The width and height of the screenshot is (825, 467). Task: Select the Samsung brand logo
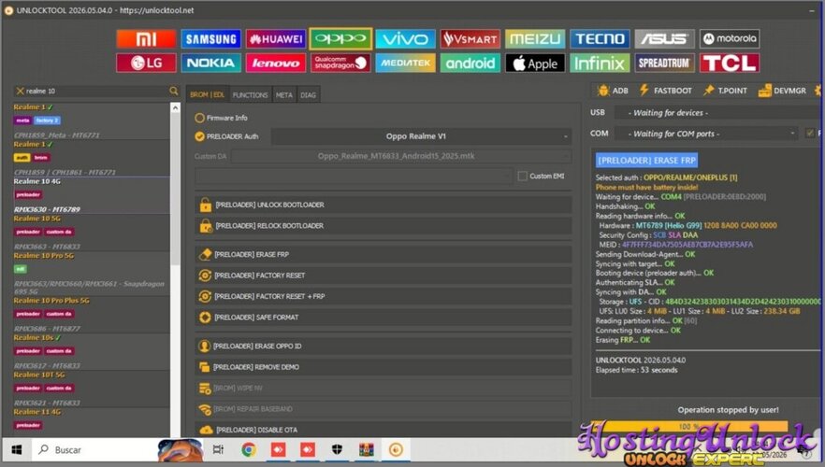pyautogui.click(x=211, y=39)
